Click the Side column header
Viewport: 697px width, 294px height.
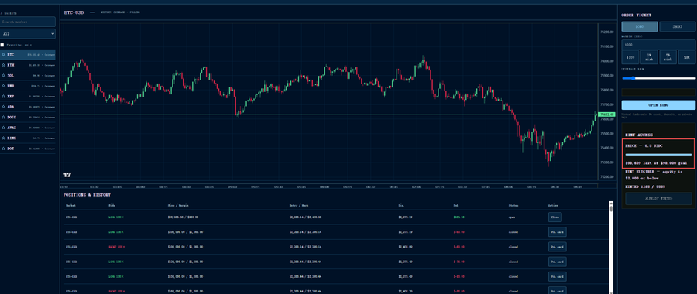(112, 206)
